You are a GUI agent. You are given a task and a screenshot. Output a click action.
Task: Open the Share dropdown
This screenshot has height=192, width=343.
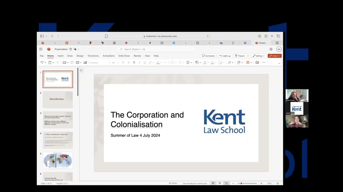point(275,56)
